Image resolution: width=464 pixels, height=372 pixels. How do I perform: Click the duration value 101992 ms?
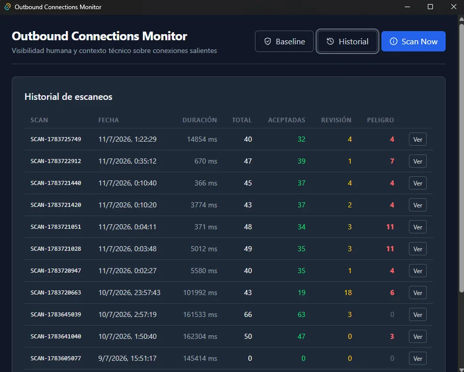point(200,293)
